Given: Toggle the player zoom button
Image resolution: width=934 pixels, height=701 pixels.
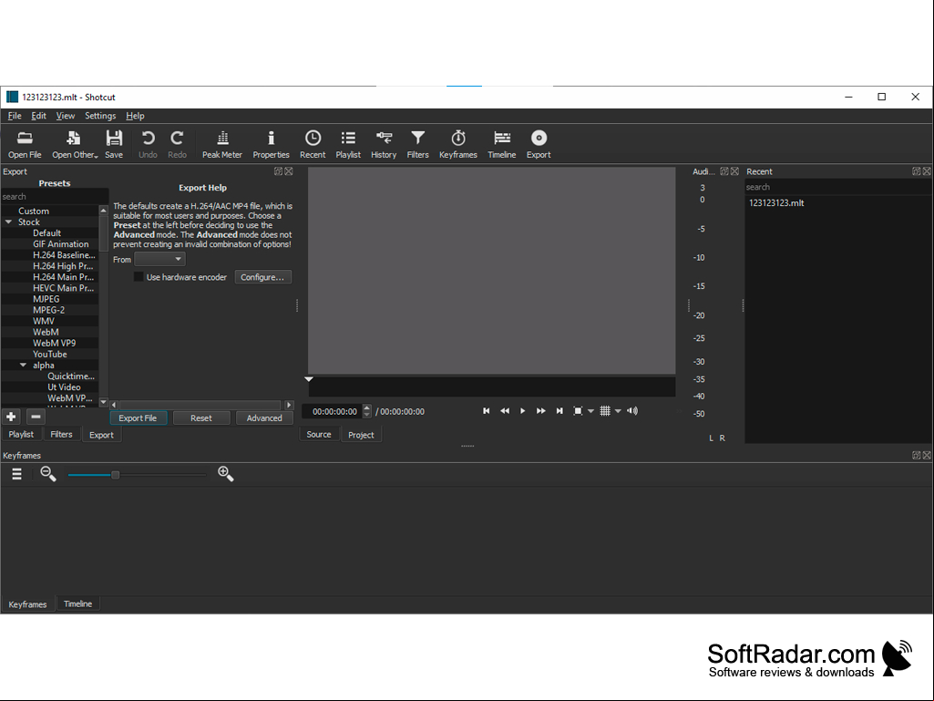Looking at the screenshot, I should (x=578, y=411).
